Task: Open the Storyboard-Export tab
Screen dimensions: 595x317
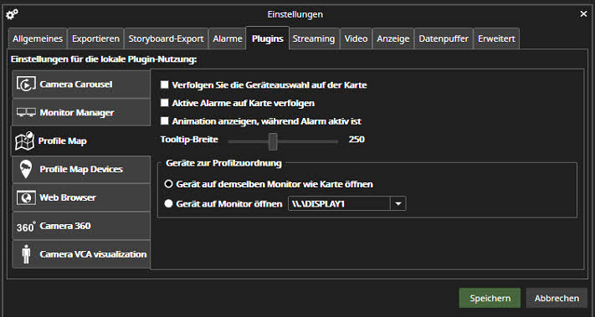Action: (x=167, y=38)
